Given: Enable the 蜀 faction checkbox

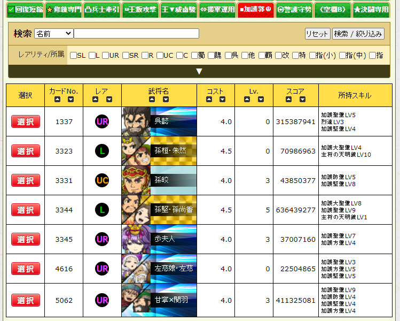Looking at the screenshot, I should (x=194, y=56).
